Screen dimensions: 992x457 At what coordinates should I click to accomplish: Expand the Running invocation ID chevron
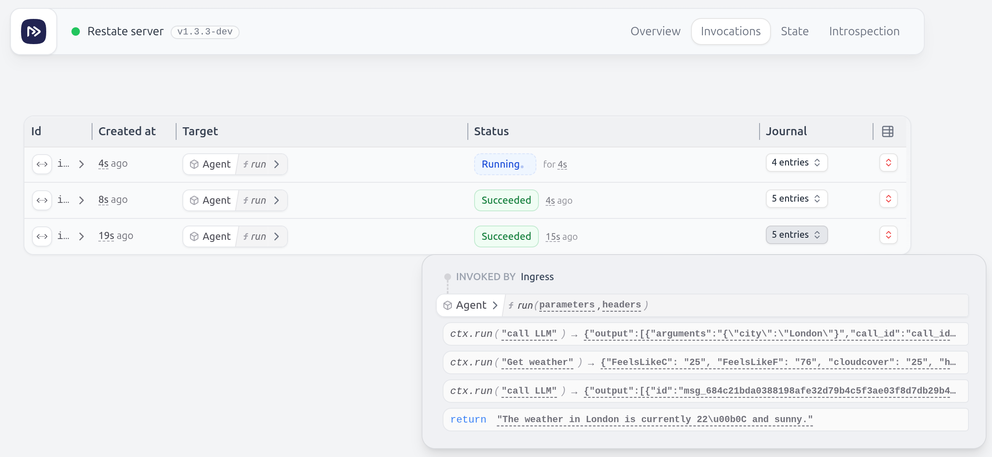(x=82, y=164)
